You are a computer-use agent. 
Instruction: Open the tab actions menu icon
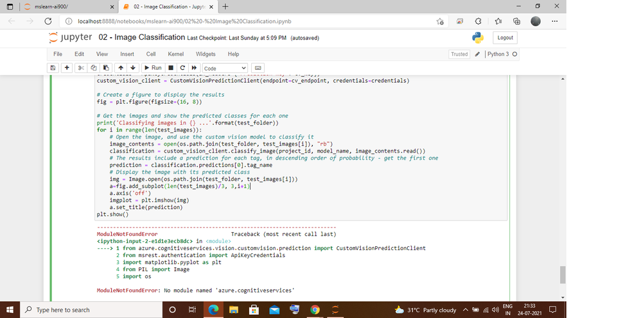click(10, 6)
